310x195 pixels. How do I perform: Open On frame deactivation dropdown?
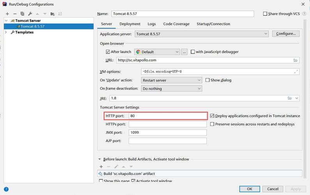coord(172,89)
